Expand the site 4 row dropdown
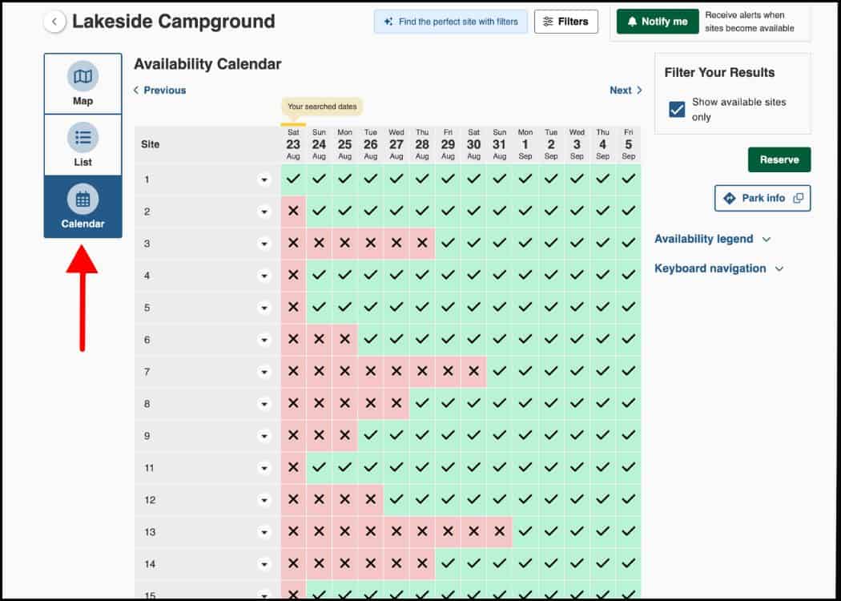 click(x=264, y=276)
